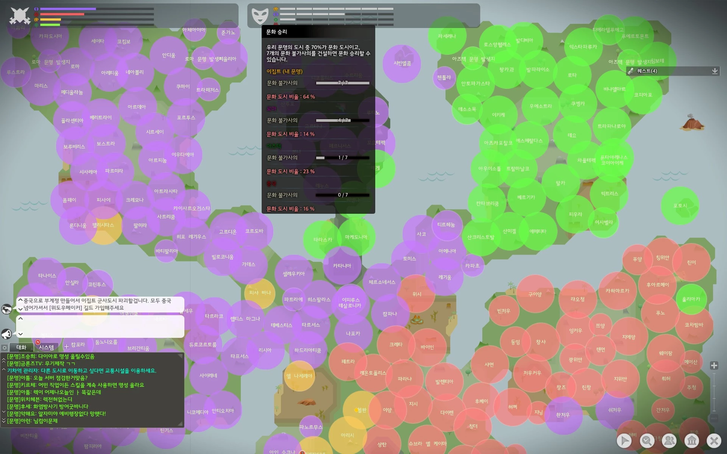Expand the 퀘스트(4) quest panel arrow
This screenshot has height=454, width=727.
coord(715,71)
